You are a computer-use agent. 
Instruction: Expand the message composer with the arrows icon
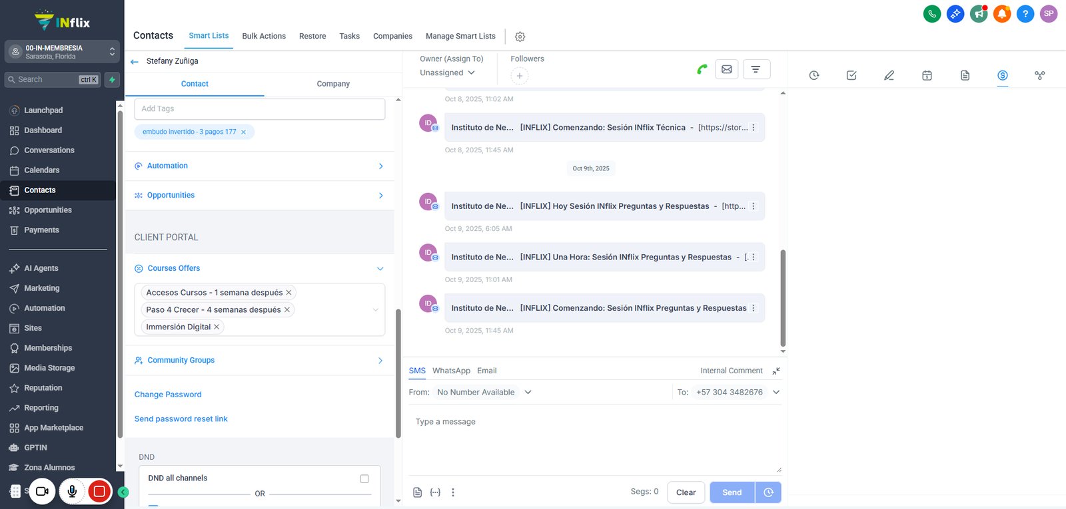click(x=776, y=371)
